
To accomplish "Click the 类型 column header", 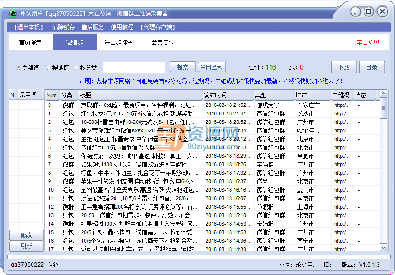I will (274, 95).
